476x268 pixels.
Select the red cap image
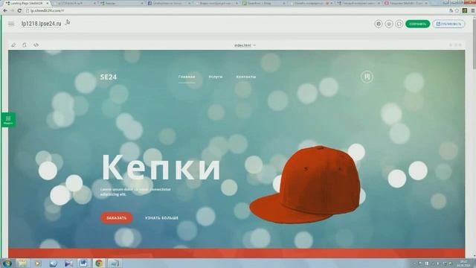pyautogui.click(x=305, y=185)
